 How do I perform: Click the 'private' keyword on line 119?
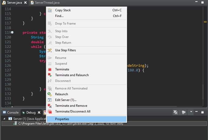coord(30,33)
